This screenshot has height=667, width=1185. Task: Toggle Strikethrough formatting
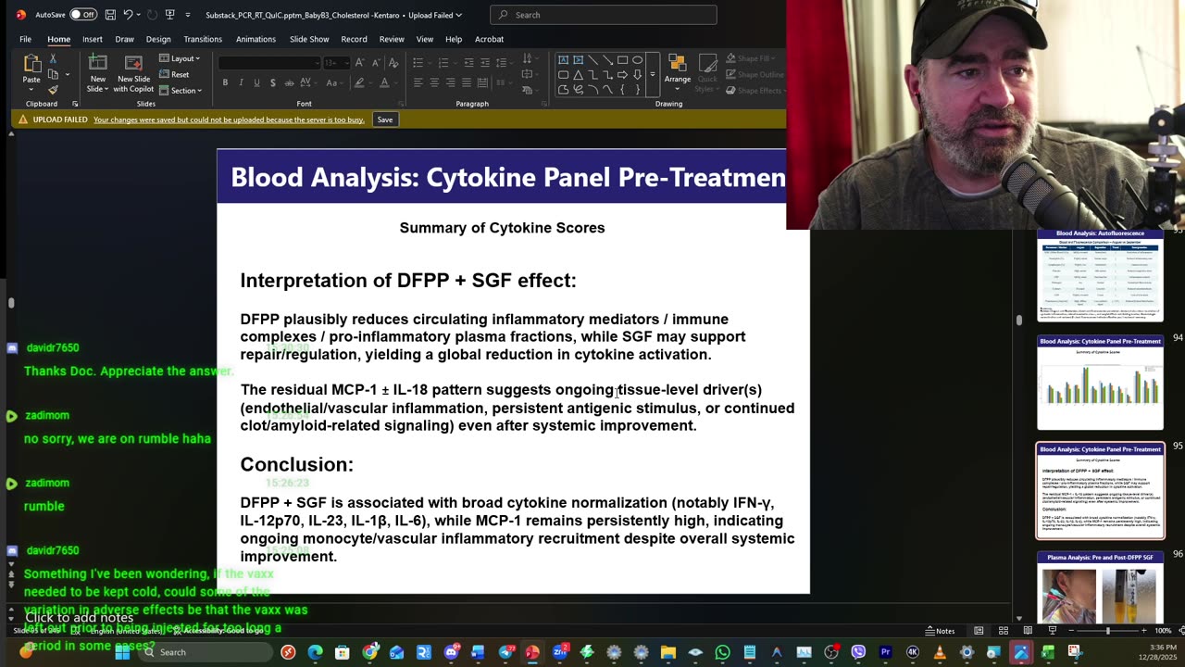289,82
